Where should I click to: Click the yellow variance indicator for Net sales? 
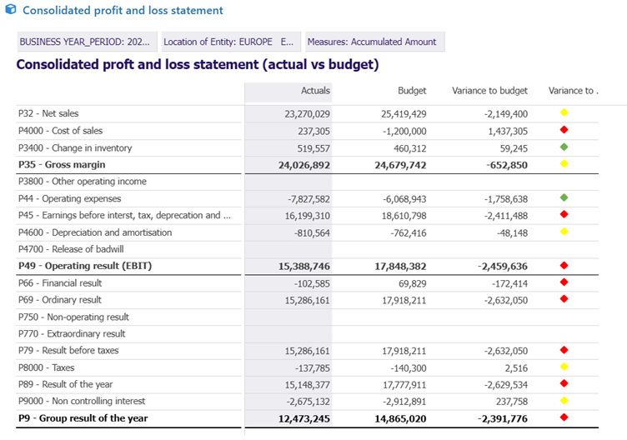point(564,112)
